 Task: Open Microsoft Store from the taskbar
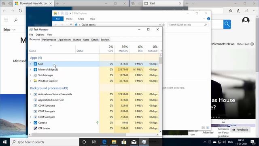124,142
